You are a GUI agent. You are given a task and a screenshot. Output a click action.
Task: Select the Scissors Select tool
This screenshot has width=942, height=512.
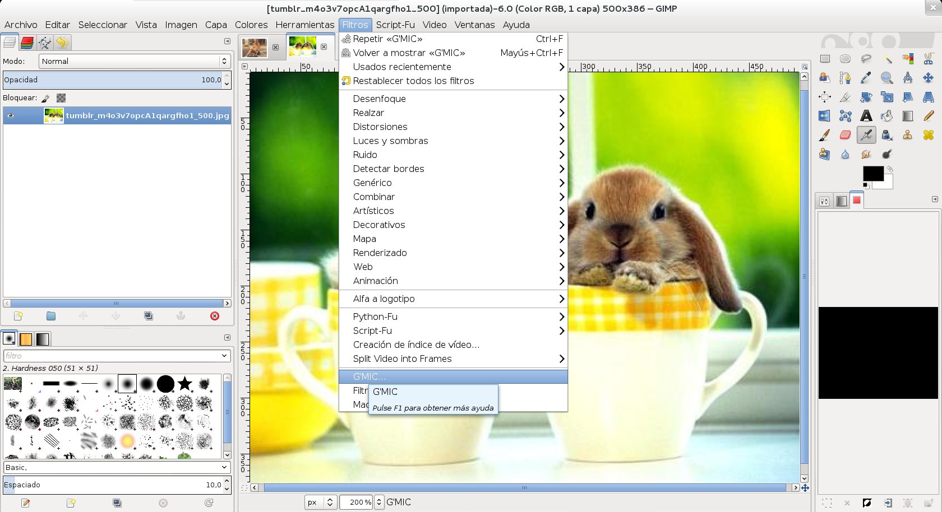[929, 59]
